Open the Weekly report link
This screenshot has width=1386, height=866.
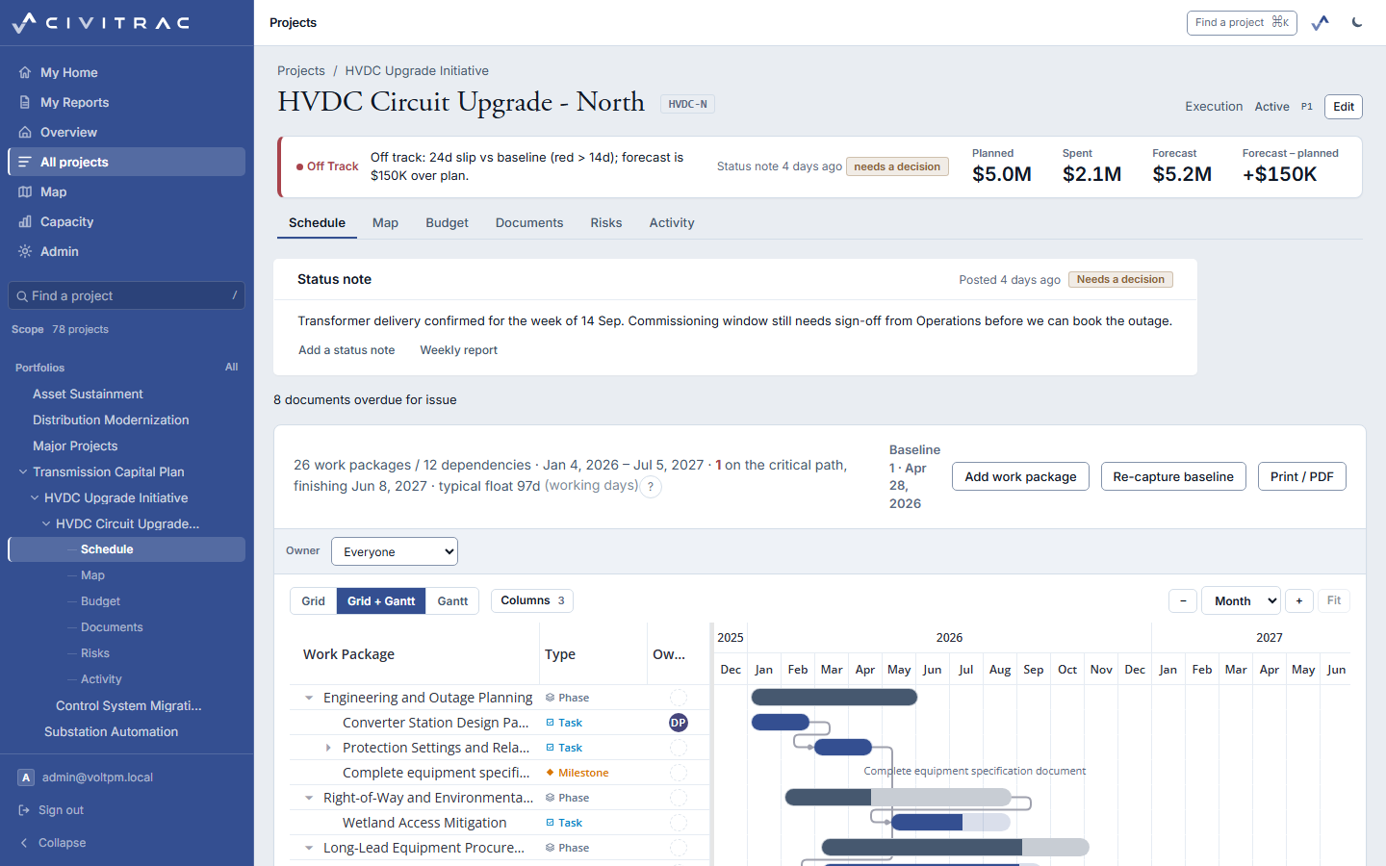click(458, 350)
